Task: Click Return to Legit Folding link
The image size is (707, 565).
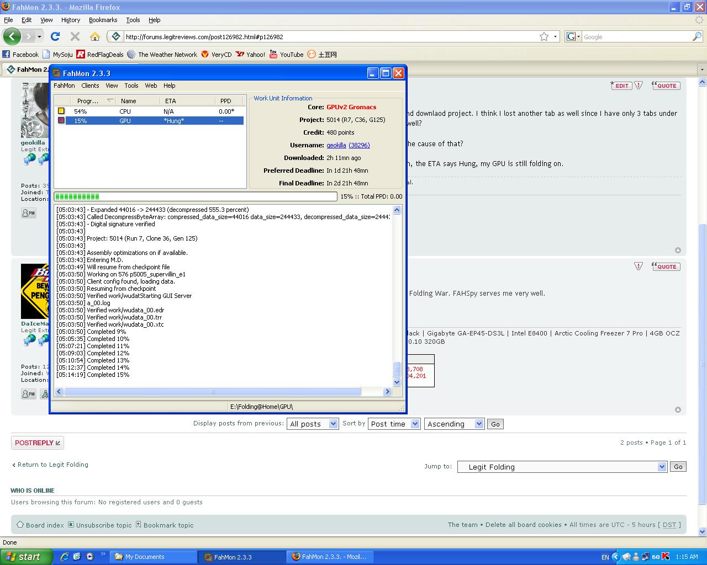Action: tap(53, 465)
